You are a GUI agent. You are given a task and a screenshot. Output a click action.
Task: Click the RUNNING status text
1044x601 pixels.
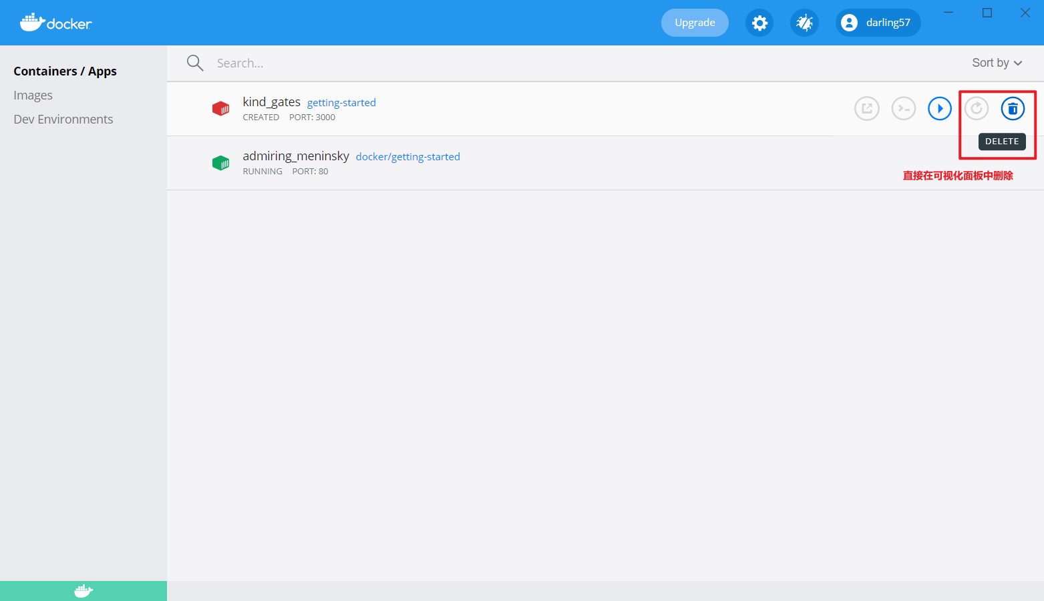click(x=263, y=172)
